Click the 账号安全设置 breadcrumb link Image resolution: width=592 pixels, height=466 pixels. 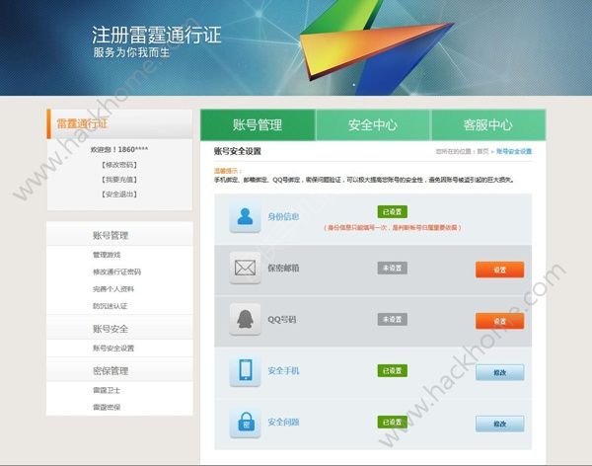[x=514, y=152]
